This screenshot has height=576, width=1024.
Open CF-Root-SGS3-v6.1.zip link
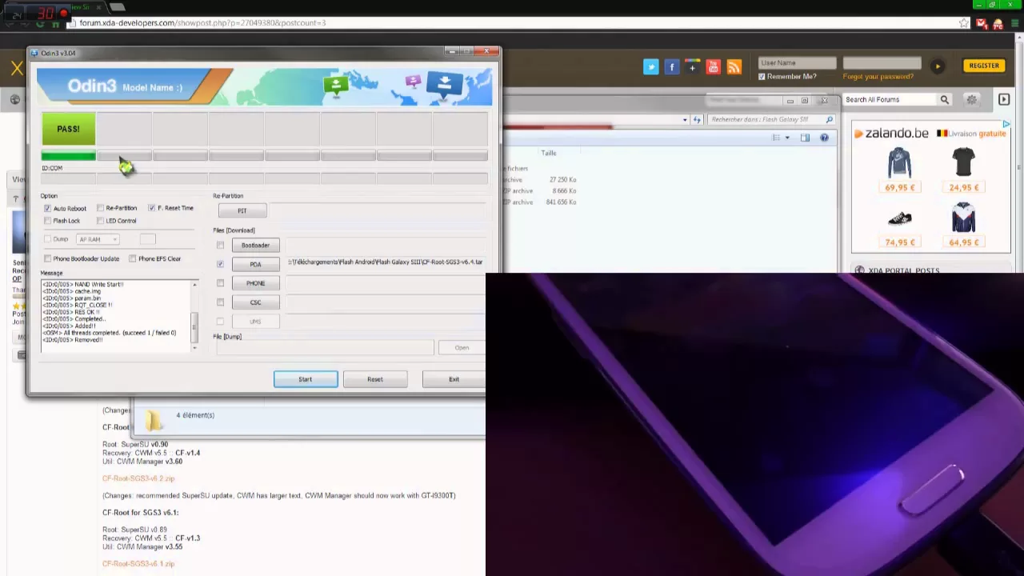(x=138, y=564)
